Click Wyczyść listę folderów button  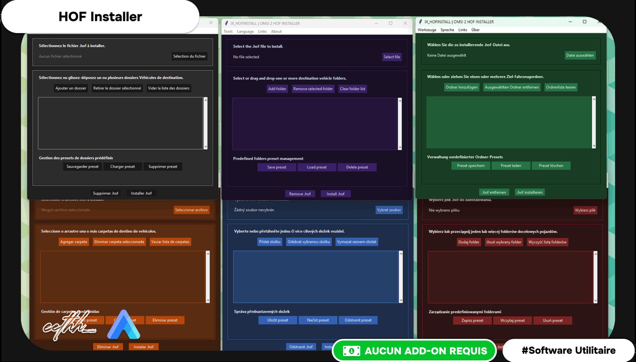[547, 242]
